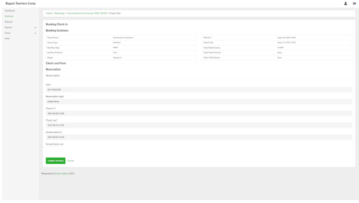Click the Actual check out input field
Image resolution: width=359 pixels, height=203 pixels.
[x=55, y=149]
